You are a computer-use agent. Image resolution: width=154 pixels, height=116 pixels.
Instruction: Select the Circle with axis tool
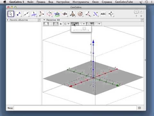[x=49, y=14]
